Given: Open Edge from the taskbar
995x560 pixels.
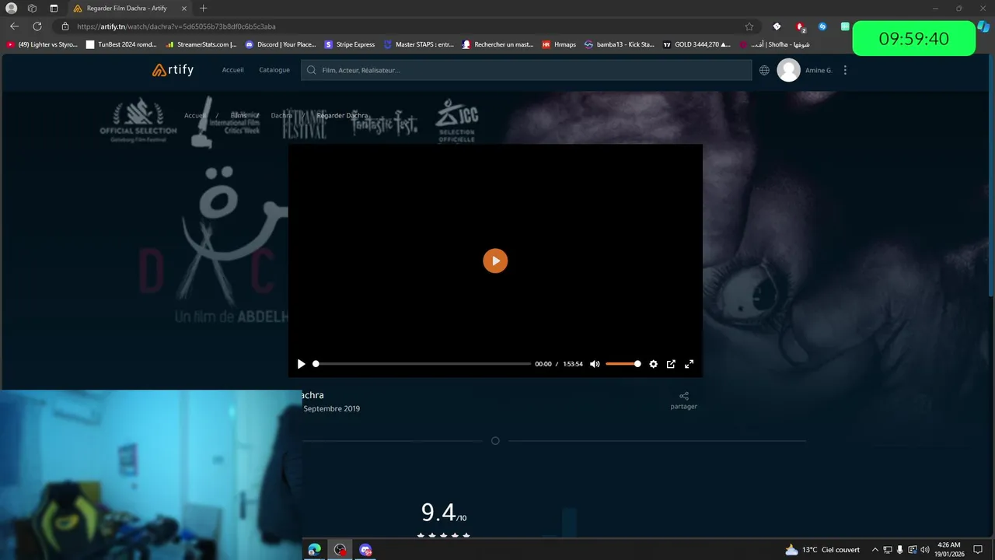Looking at the screenshot, I should [x=314, y=550].
